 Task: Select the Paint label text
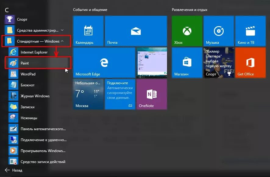[x=25, y=63]
